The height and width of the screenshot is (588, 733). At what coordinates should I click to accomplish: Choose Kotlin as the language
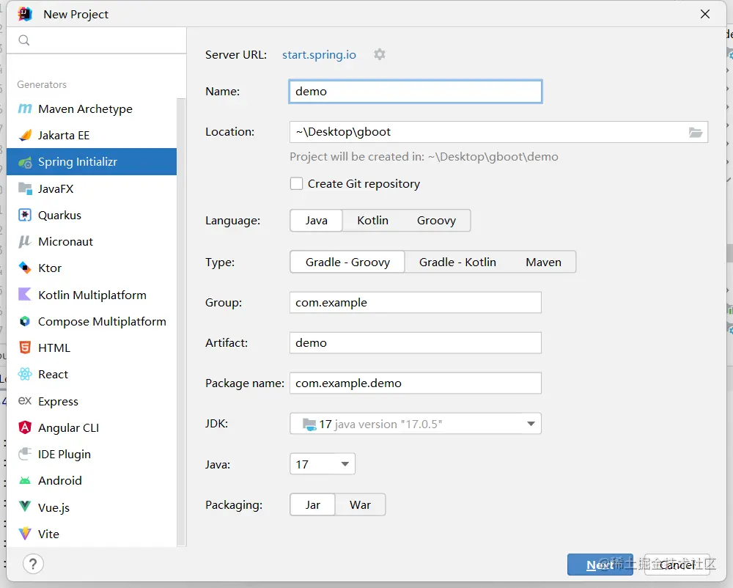coord(372,221)
